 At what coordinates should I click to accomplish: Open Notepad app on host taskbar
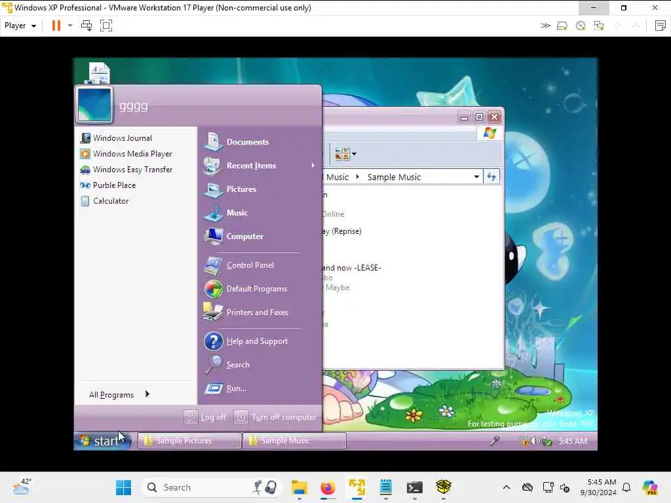tap(385, 487)
